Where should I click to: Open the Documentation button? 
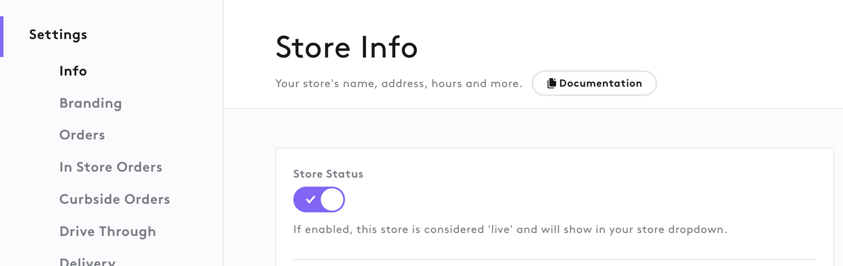(594, 83)
